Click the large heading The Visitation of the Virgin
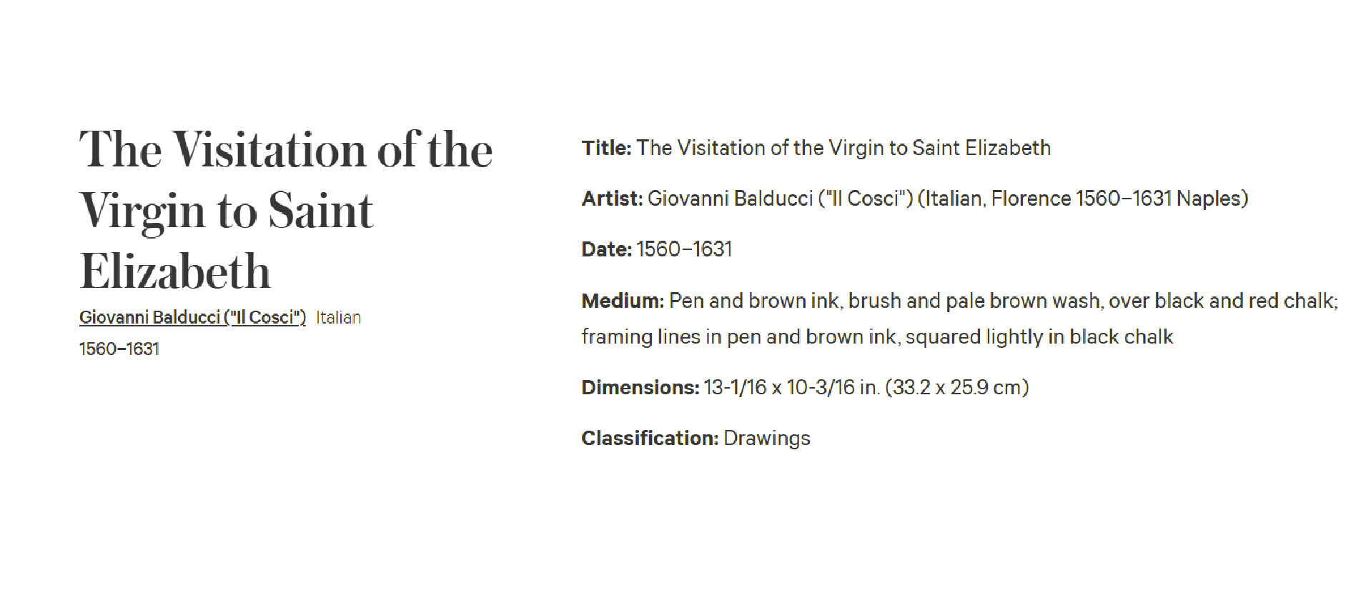This screenshot has width=1366, height=610. 286,210
